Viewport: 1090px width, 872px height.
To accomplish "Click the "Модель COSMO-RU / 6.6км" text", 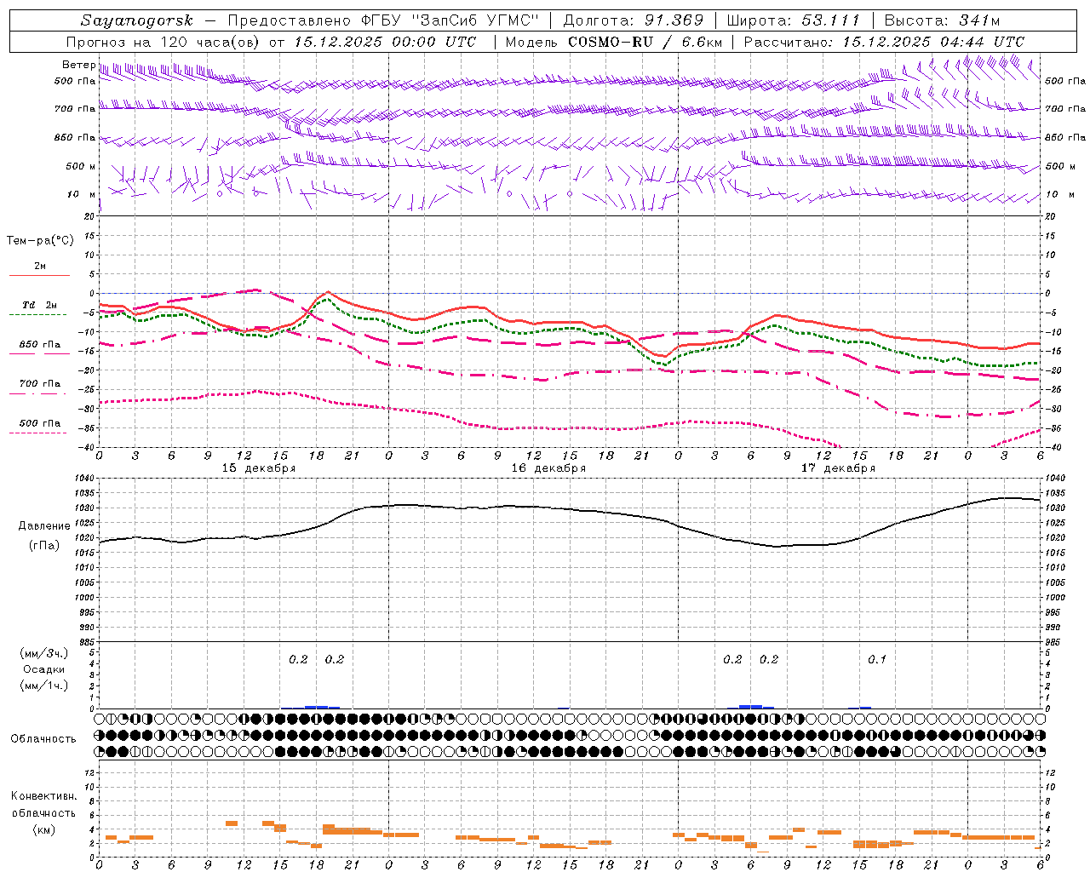I will click(x=613, y=42).
